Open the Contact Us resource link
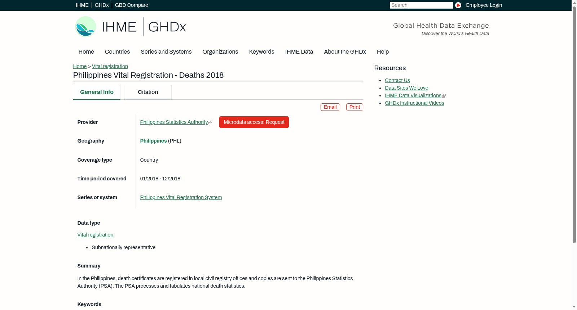 [x=397, y=81]
